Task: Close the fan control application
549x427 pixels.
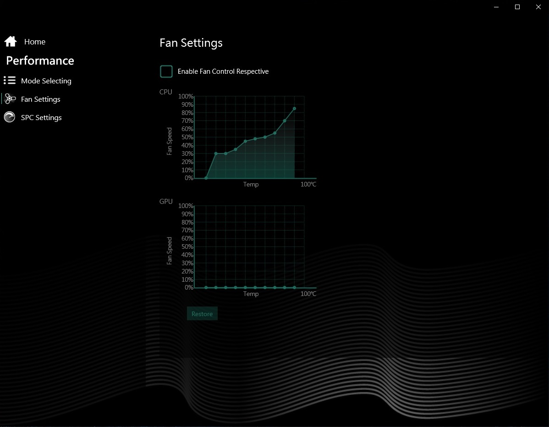Action: [538, 7]
